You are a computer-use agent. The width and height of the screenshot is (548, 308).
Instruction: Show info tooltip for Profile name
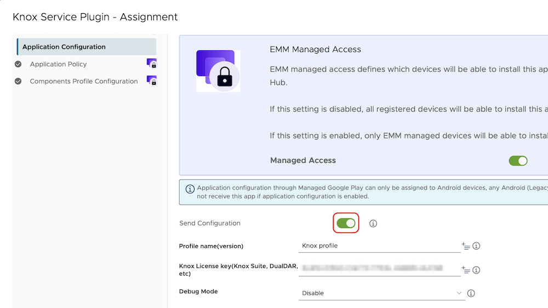click(x=476, y=246)
